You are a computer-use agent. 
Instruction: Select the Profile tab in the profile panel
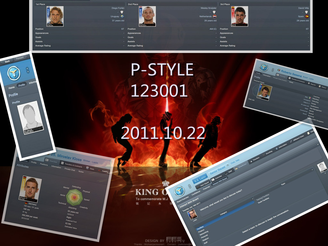pyautogui.click(x=21, y=85)
